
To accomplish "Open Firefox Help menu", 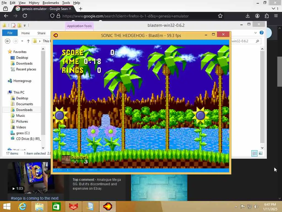I will 77,3.
